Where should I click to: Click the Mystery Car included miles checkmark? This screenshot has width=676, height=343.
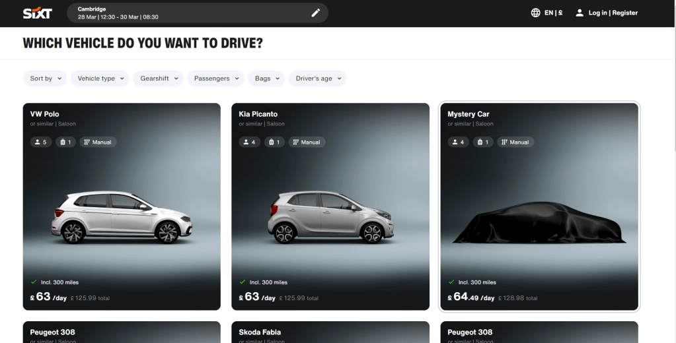451,282
